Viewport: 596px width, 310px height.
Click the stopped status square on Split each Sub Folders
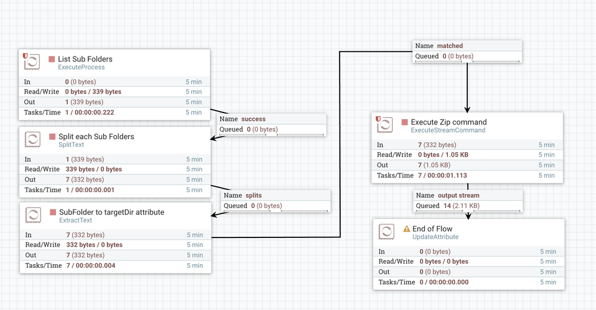pyautogui.click(x=53, y=137)
